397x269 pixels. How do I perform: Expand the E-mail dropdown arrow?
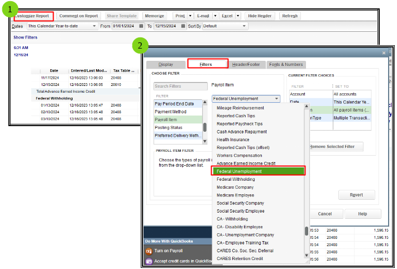tap(215, 16)
